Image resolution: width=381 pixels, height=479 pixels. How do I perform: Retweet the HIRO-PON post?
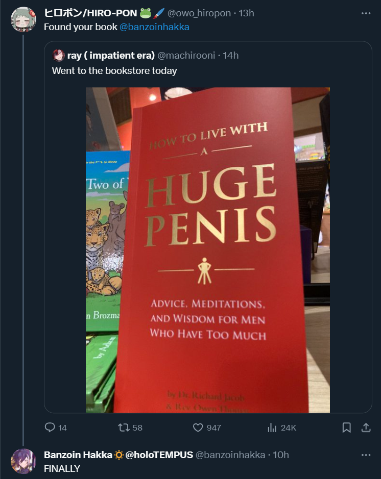pyautogui.click(x=123, y=427)
